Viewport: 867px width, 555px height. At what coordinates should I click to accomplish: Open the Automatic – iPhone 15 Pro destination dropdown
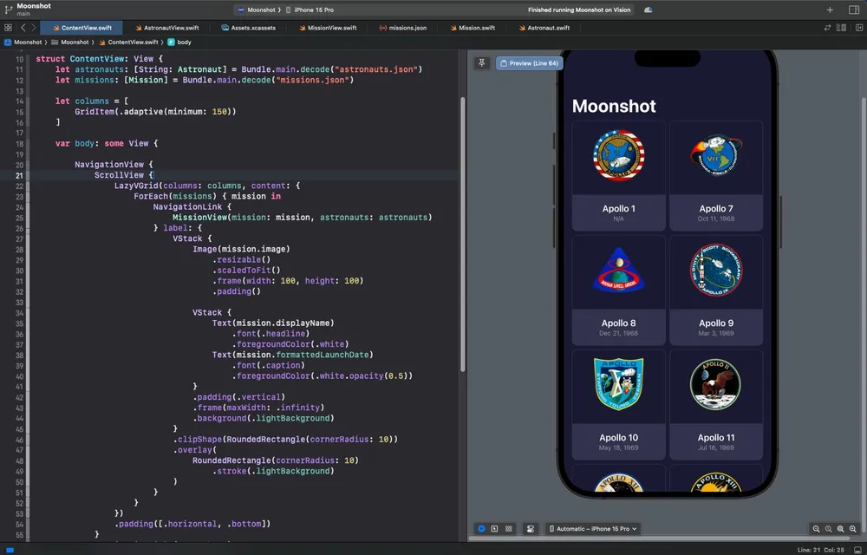596,528
